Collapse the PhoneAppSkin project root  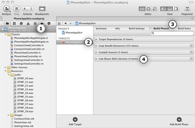(2, 29)
